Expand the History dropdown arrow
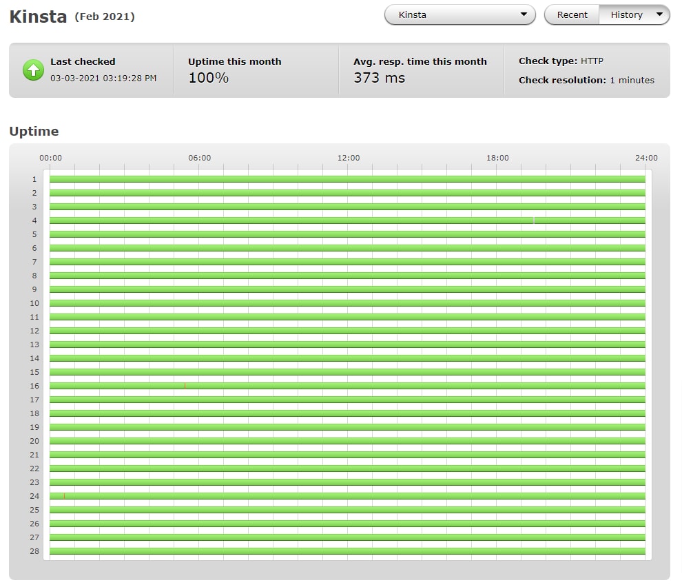Screen dimensions: 682x587 (x=659, y=14)
